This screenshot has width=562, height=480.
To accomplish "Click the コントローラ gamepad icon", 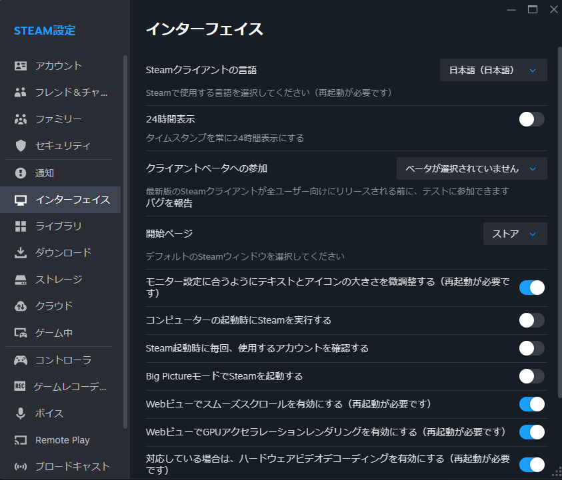I will tap(21, 360).
